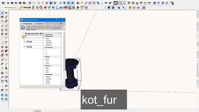This screenshot has height=112, width=199.
Task: Pick the Rectangle drawing tool
Action: pos(2,30)
